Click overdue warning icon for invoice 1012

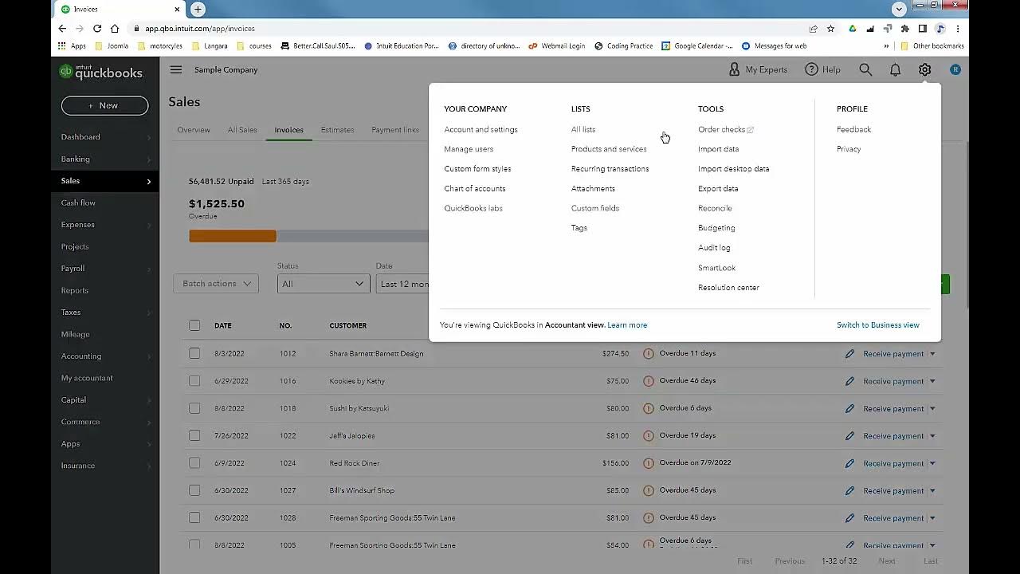pos(649,353)
